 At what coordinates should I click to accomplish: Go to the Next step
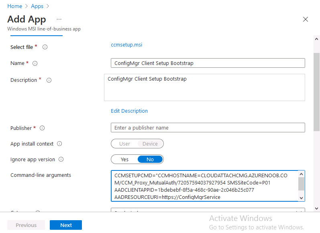tap(66, 225)
